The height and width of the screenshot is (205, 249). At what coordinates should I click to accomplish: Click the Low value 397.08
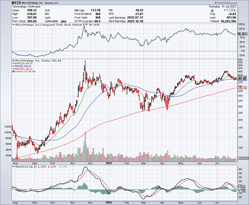pyautogui.click(x=32, y=18)
